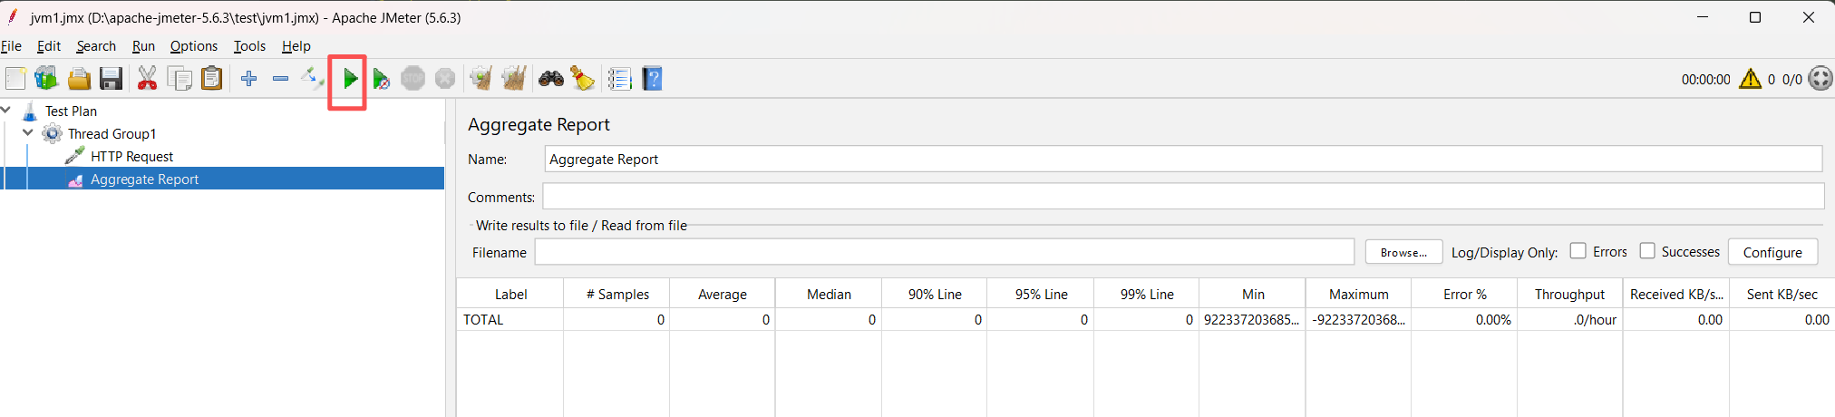Click the Shutdown threads icon
Image resolution: width=1835 pixels, height=417 pixels.
[x=444, y=79]
